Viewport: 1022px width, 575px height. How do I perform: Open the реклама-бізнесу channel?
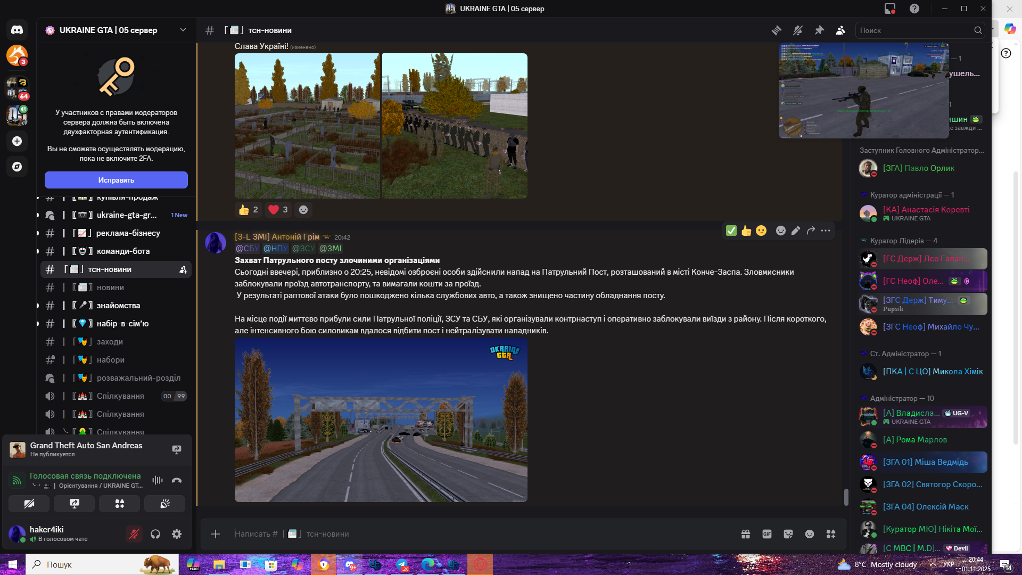click(116, 233)
